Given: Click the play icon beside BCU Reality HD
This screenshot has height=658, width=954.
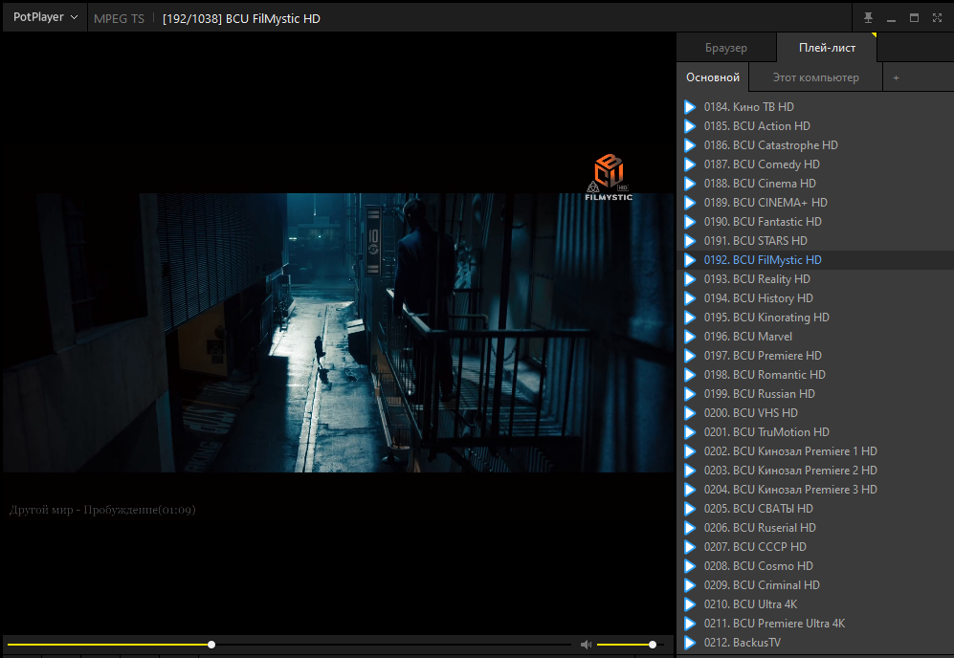Looking at the screenshot, I should pos(690,279).
